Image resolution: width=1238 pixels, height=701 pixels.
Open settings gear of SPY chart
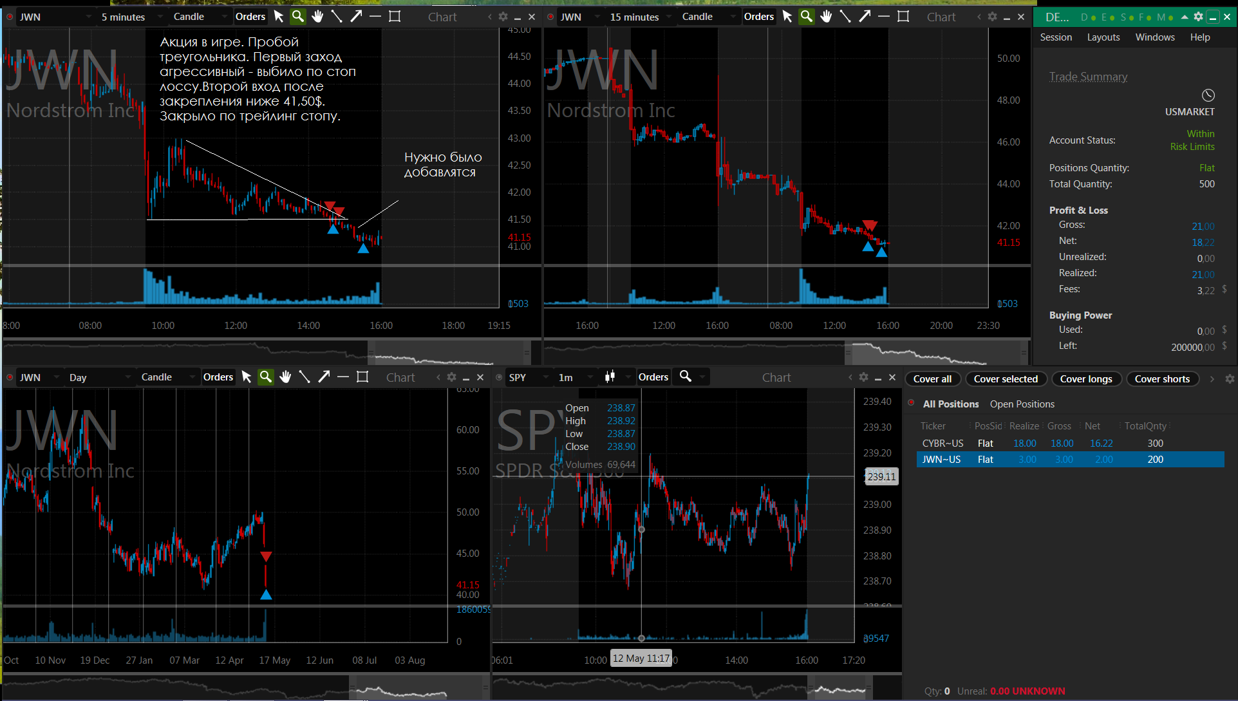pos(864,377)
